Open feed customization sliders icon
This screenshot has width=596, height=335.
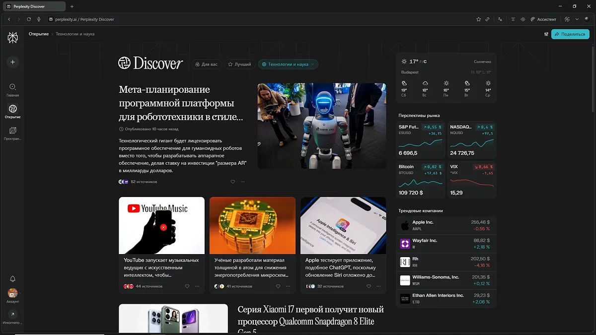pyautogui.click(x=546, y=34)
